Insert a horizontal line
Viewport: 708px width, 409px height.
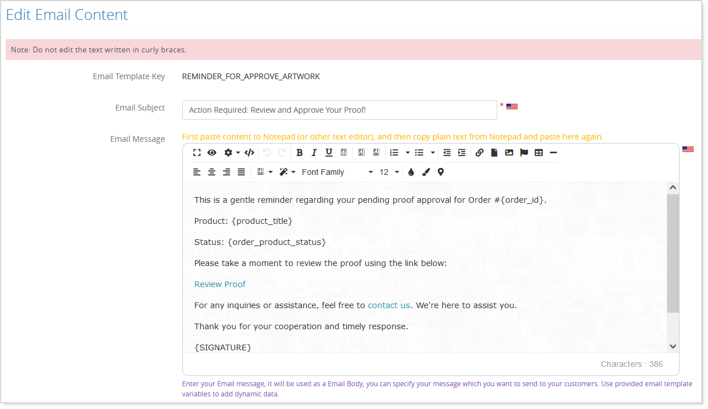pos(553,153)
